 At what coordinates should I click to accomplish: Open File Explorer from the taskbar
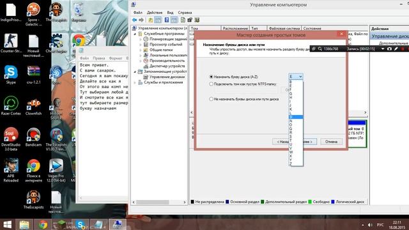24,224
